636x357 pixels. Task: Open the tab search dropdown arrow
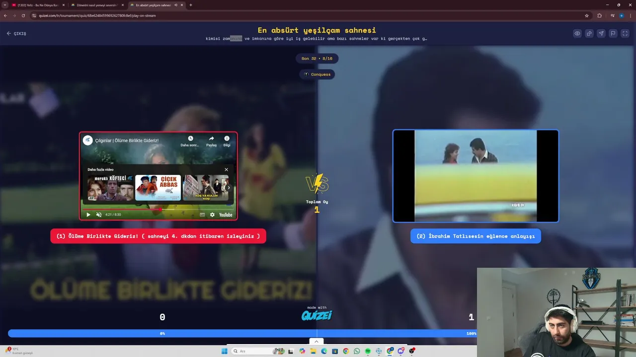(x=4, y=5)
